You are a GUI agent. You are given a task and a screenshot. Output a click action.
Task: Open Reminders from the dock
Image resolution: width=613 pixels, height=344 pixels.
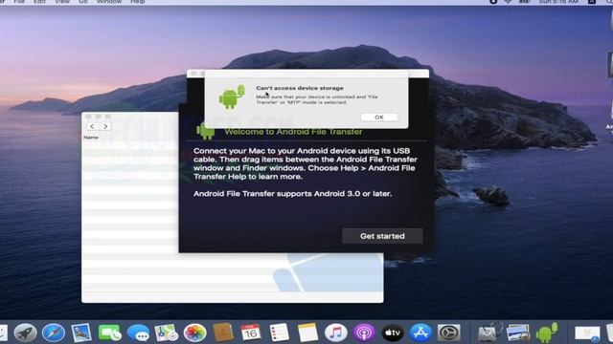(x=280, y=333)
